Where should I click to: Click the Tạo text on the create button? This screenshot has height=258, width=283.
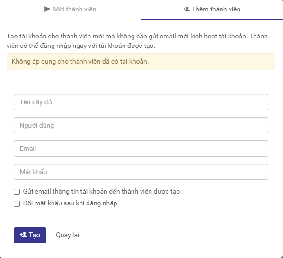pyautogui.click(x=35, y=235)
